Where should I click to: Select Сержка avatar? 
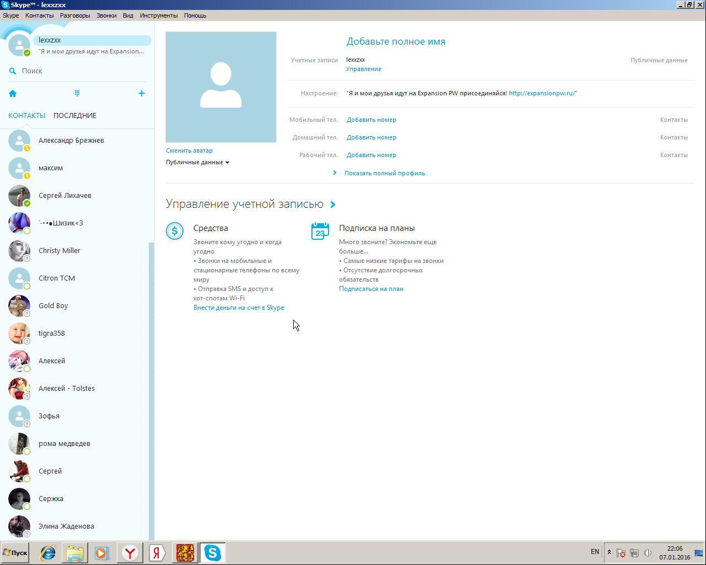pyautogui.click(x=19, y=499)
